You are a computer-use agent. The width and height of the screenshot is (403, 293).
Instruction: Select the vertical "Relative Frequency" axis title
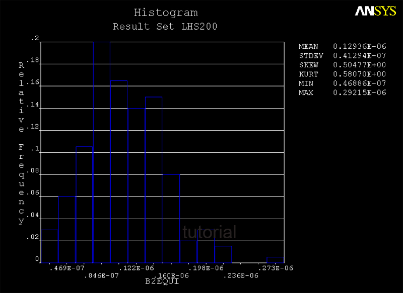(x=21, y=143)
